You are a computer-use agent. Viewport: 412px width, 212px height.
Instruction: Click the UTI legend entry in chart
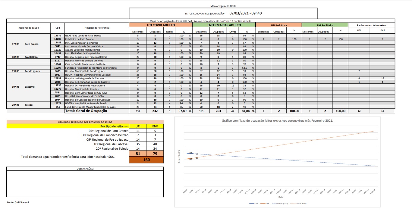(x=254, y=204)
